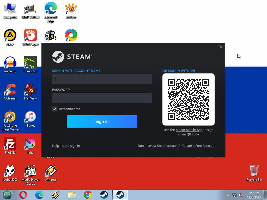The height and width of the screenshot is (200, 267).
Task: Click 'Help, I can't sign in' link
Action: click(x=66, y=146)
